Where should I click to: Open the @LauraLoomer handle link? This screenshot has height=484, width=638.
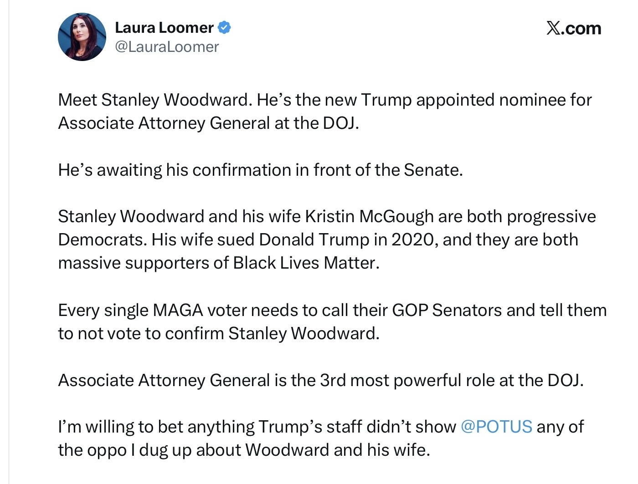pyautogui.click(x=167, y=46)
